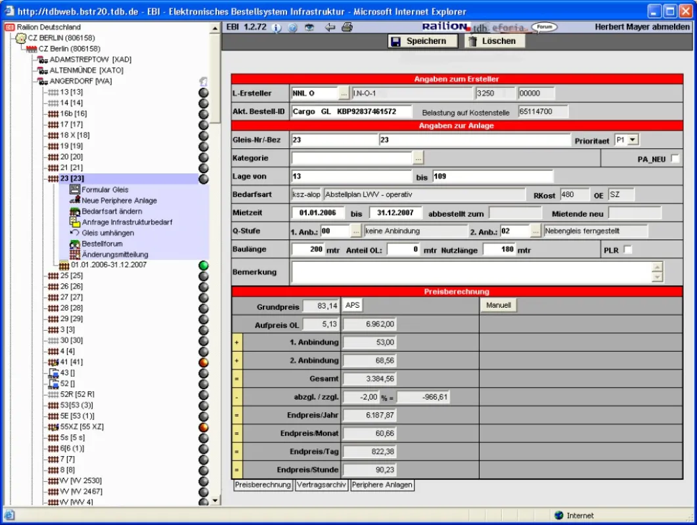Open the Prioritaet P1 dropdown
This screenshot has width=697, height=525.
tap(633, 140)
